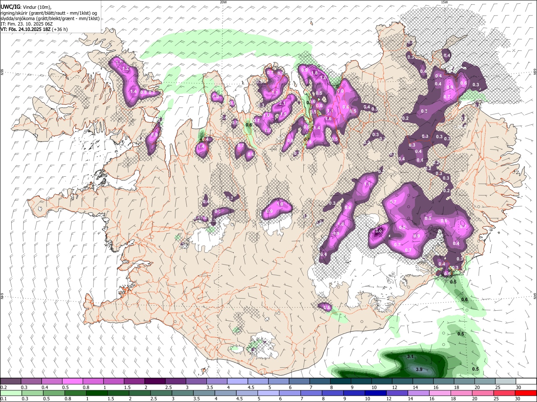This screenshot has height=402, width=537.
Task: Pick the light pink 16–18 rain swatch
Action: coord(440,393)
